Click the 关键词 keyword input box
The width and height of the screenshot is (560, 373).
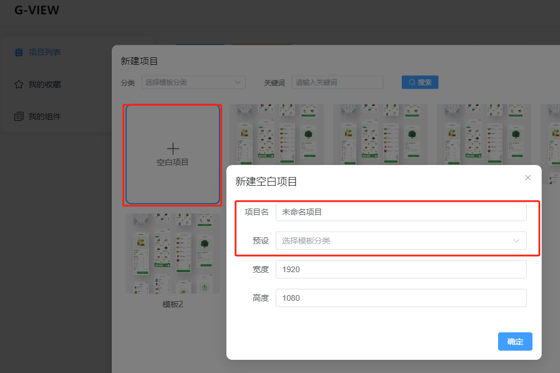point(337,83)
